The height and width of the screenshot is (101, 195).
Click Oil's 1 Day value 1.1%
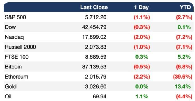142,97
